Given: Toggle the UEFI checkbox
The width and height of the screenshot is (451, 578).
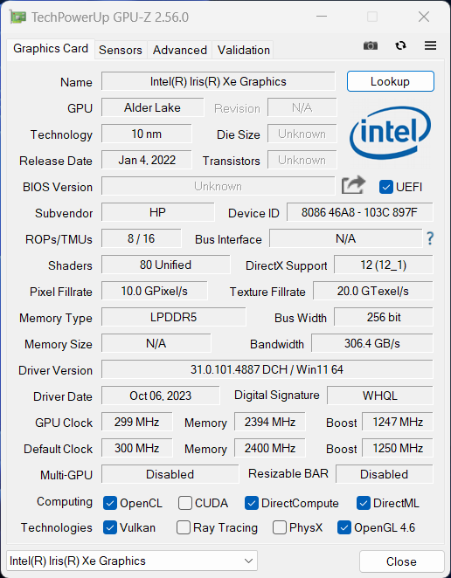Looking at the screenshot, I should (385, 187).
